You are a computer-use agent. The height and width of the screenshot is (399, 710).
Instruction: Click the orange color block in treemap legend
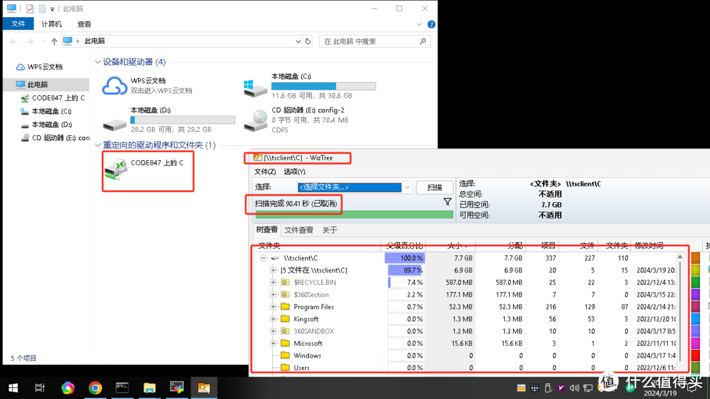(x=696, y=258)
